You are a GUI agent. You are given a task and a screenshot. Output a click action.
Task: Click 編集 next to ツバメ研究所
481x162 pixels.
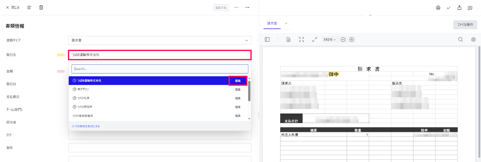coord(238,107)
